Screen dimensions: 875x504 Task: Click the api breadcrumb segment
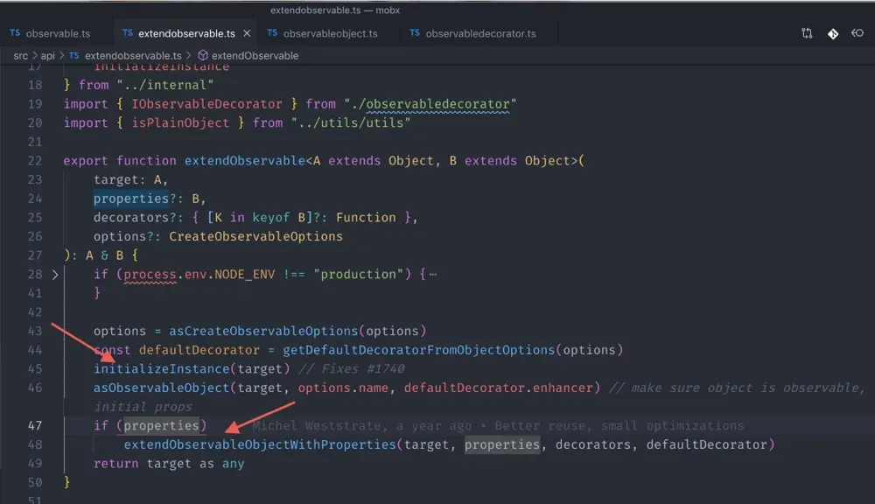coord(48,56)
